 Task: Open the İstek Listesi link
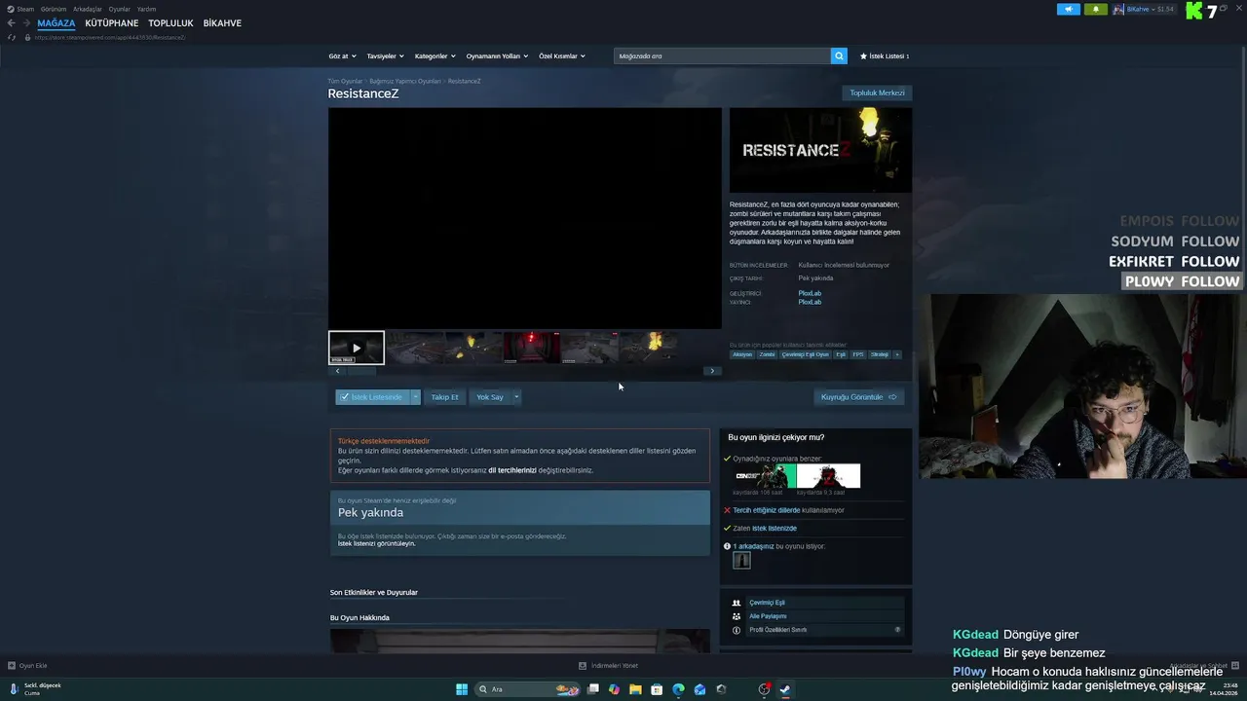[885, 56]
